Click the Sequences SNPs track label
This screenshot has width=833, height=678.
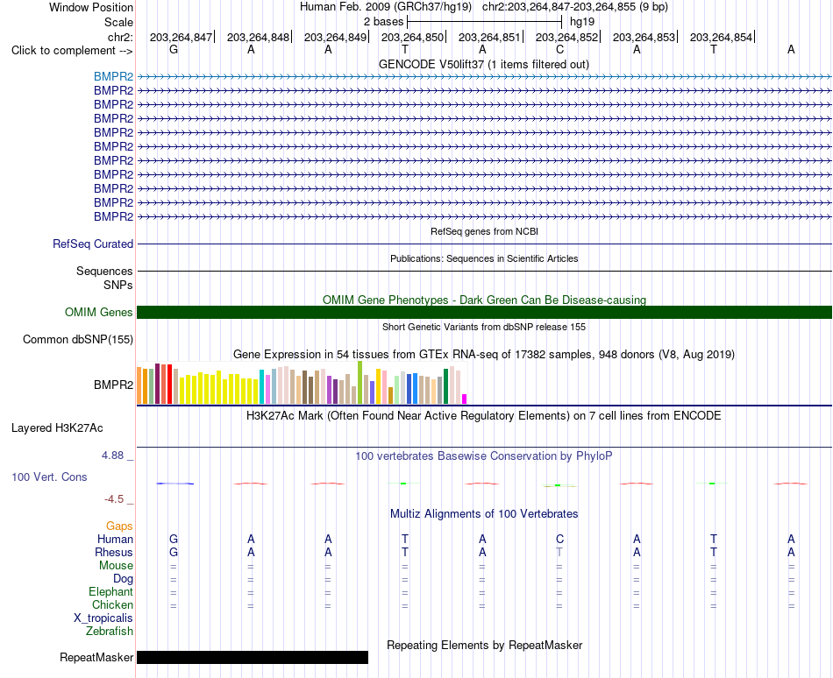(x=104, y=278)
